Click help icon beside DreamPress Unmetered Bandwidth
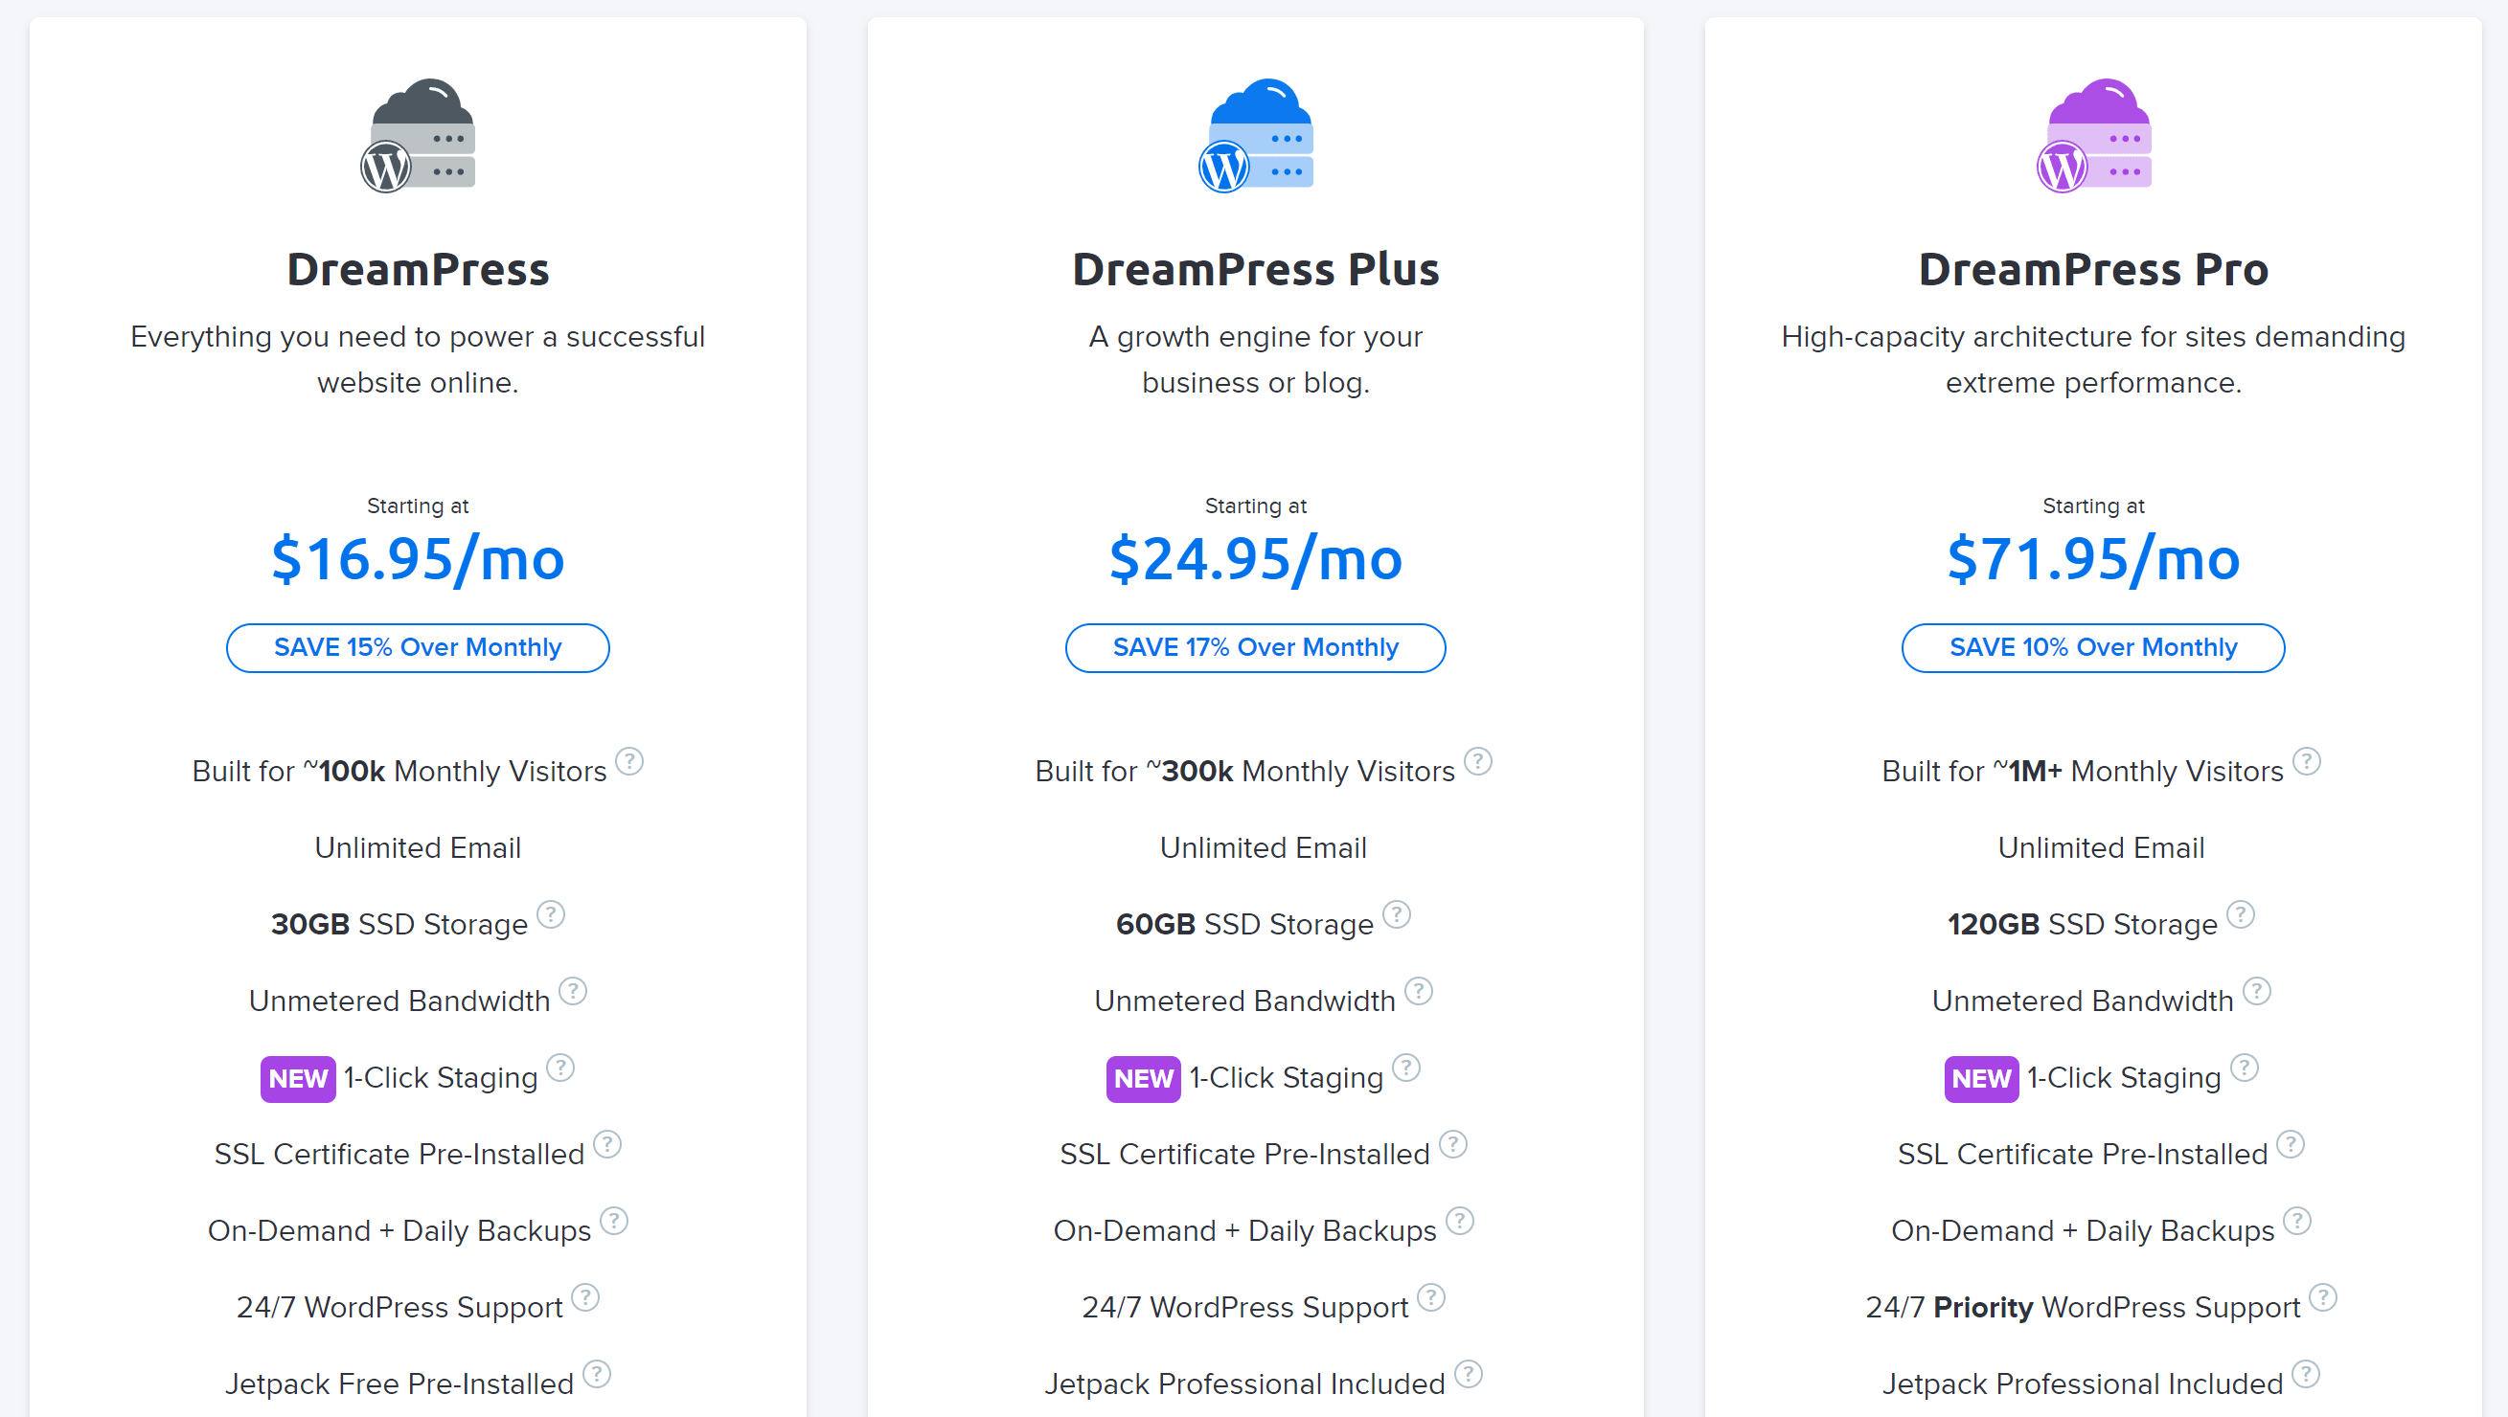 point(574,992)
